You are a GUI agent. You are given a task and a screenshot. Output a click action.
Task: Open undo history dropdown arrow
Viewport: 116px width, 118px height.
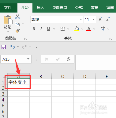pyautogui.click(x=18, y=47)
